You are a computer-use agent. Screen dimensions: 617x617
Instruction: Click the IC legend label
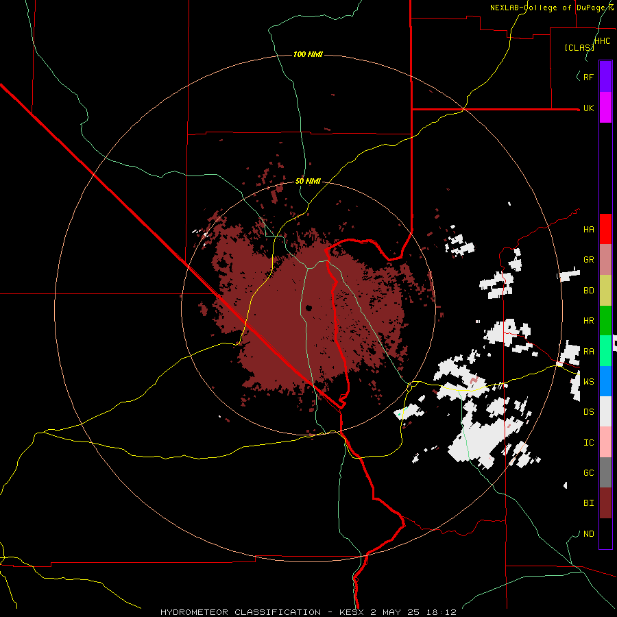[588, 443]
